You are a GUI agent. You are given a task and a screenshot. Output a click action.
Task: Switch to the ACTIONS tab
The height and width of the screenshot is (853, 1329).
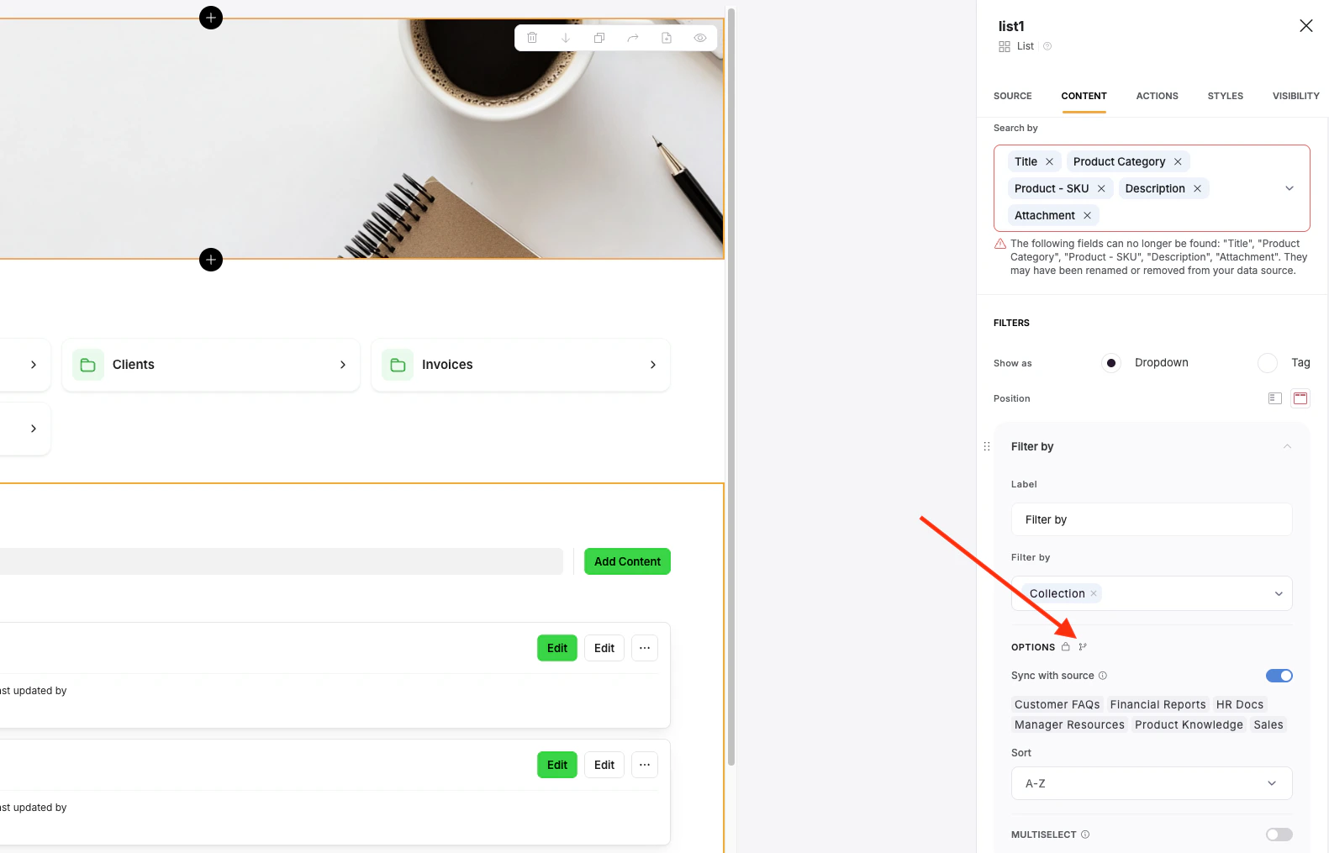[1157, 96]
